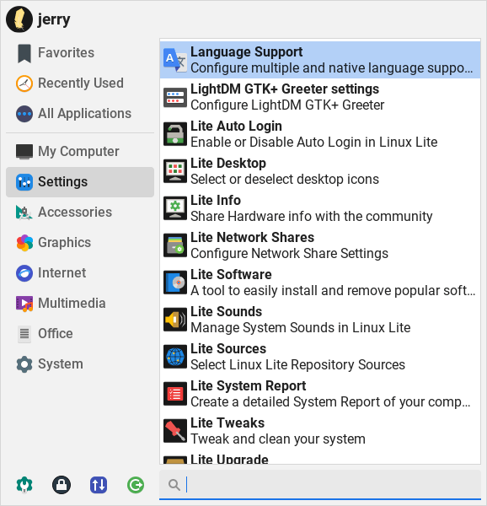Image resolution: width=487 pixels, height=506 pixels.
Task: Open Lite Software disc icon
Action: pyautogui.click(x=175, y=283)
